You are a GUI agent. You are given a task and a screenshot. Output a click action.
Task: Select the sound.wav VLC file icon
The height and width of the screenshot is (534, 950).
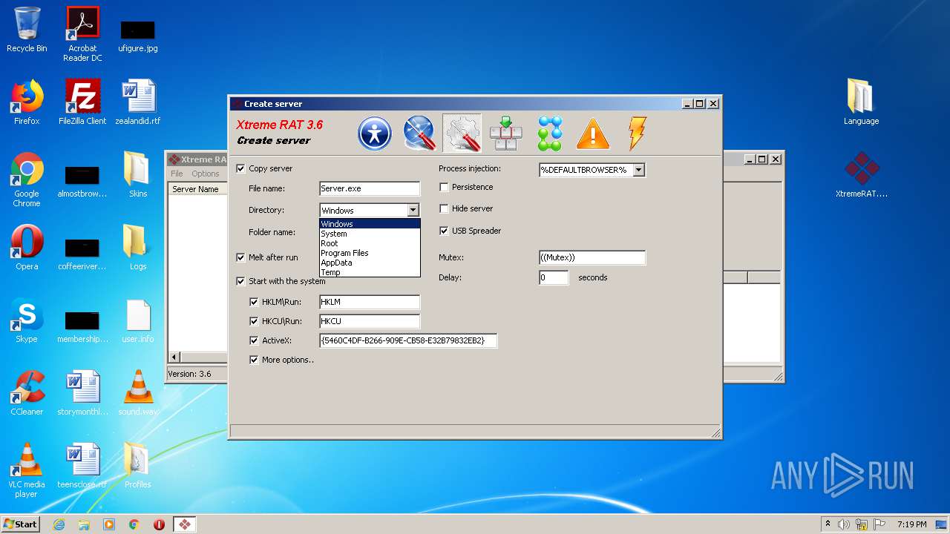click(x=138, y=393)
